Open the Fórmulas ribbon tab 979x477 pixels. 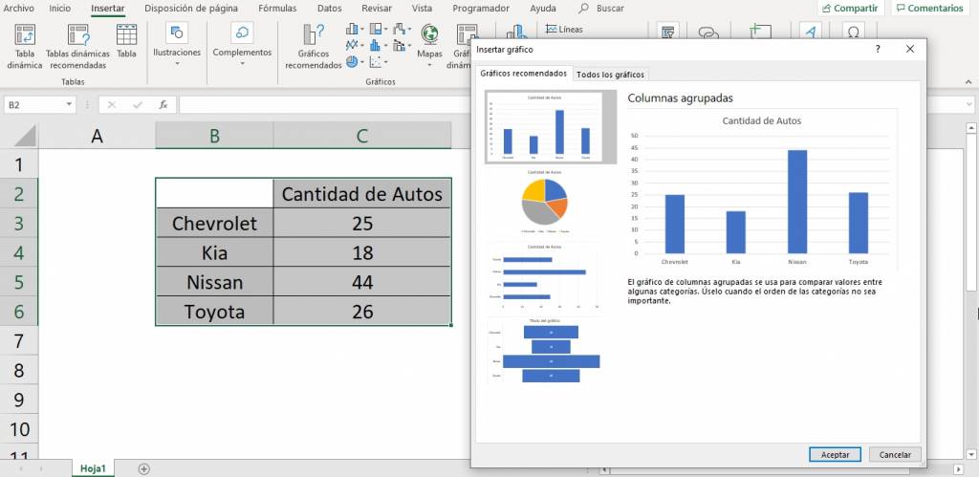coord(277,9)
